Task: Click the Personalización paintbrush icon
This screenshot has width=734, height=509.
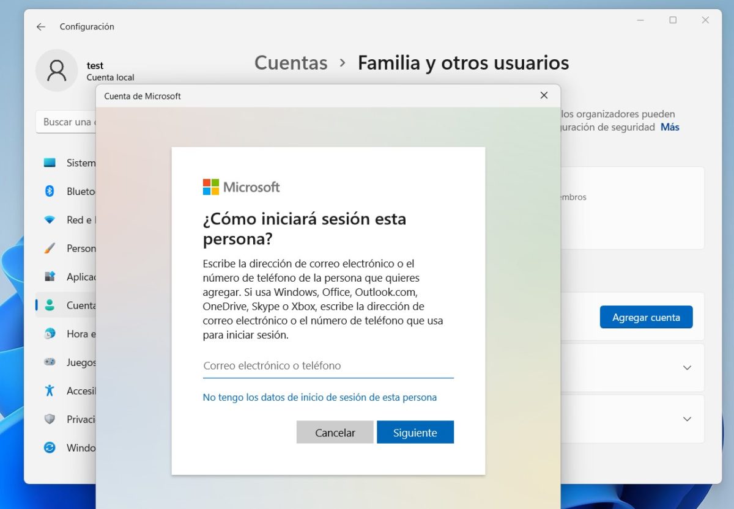Action: coord(50,249)
